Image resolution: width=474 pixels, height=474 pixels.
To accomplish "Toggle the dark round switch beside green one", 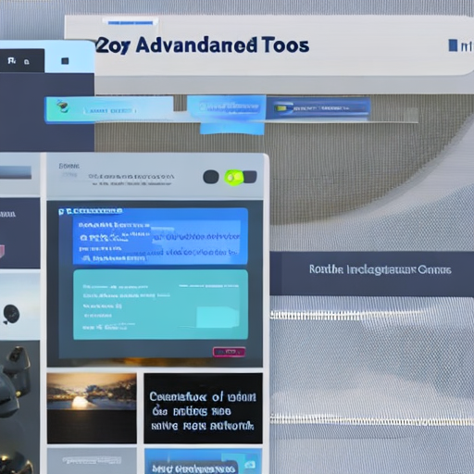I will (211, 177).
